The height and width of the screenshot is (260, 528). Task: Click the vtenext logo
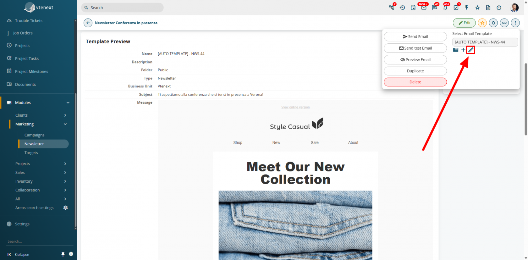pyautogui.click(x=39, y=8)
